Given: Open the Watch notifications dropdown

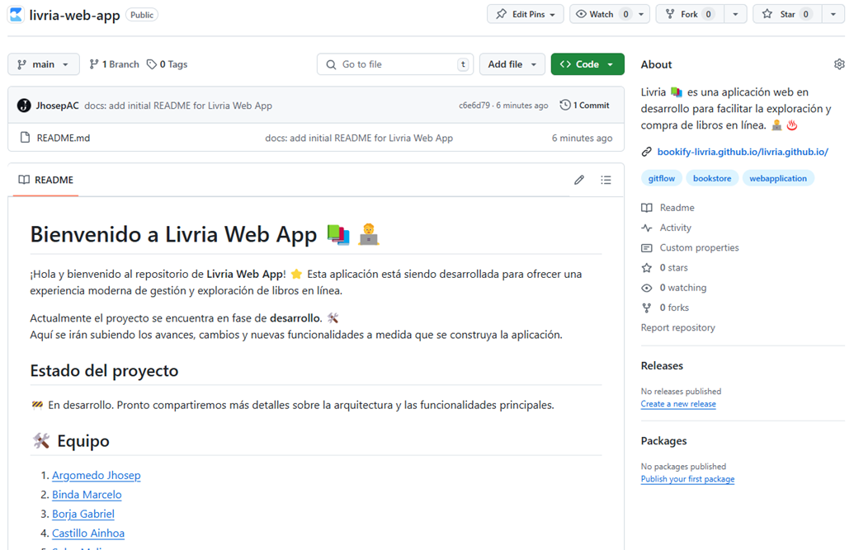Looking at the screenshot, I should (610, 14).
